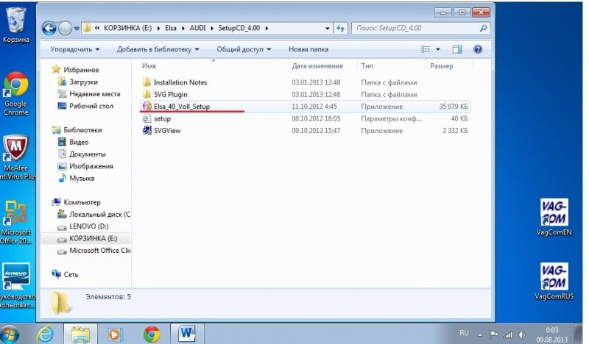This screenshot has width=589, height=344.
Task: Select the setup configuration file icon
Action: [x=147, y=118]
